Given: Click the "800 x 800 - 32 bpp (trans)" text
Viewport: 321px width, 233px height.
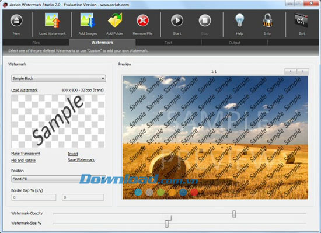Looking at the screenshot, I should click(82, 90).
